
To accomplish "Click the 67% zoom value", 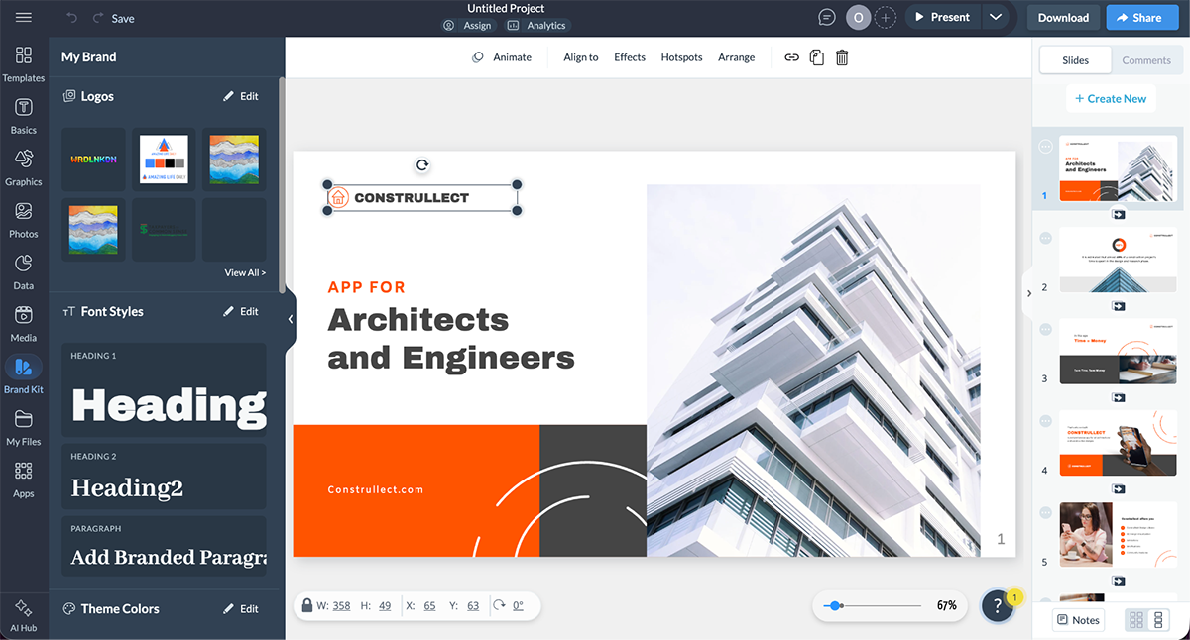I will (946, 605).
